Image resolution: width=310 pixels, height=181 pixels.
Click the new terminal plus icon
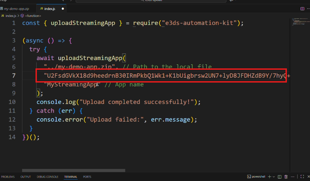tap(270, 177)
